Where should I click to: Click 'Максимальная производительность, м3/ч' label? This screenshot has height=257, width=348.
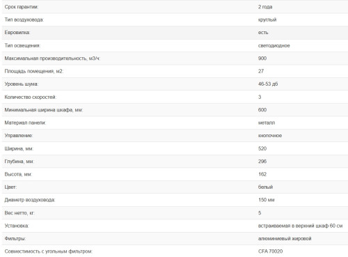point(52,59)
